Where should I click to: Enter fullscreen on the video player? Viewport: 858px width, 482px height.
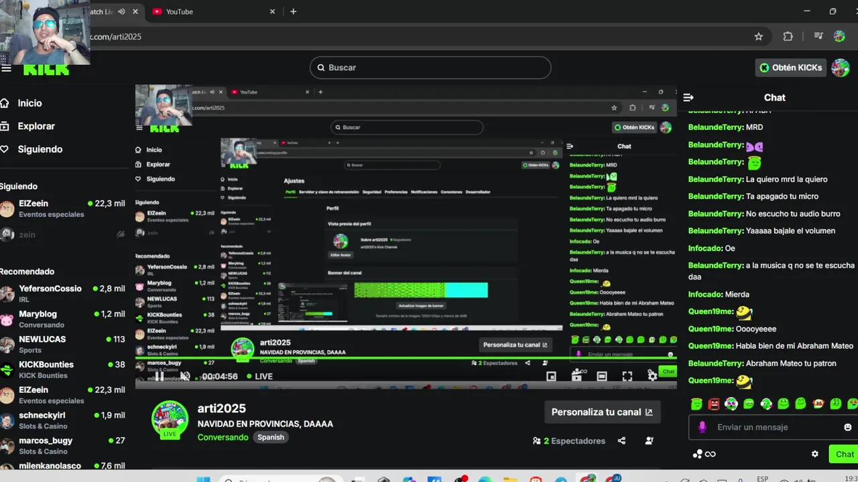[627, 376]
